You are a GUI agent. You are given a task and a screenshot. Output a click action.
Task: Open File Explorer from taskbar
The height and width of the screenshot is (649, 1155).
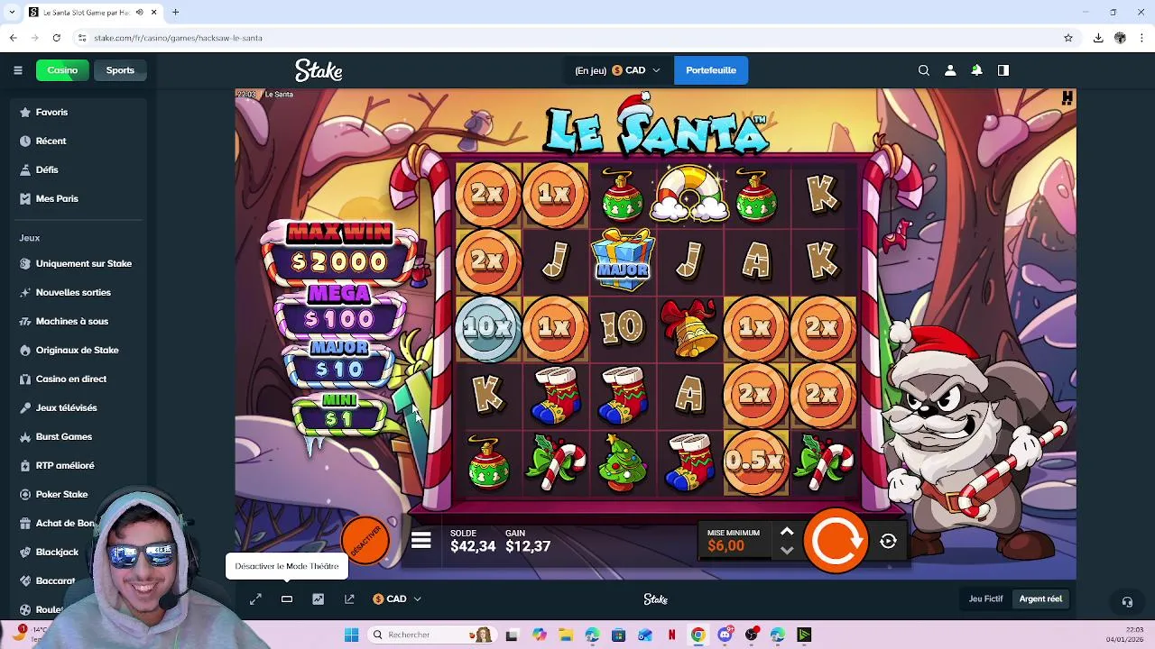coord(565,635)
